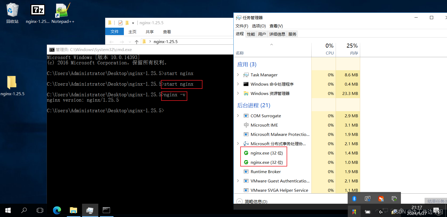Open Explorer's Customize Quick Access Toolbar dropdown
This screenshot has height=217, width=447.
133,23
